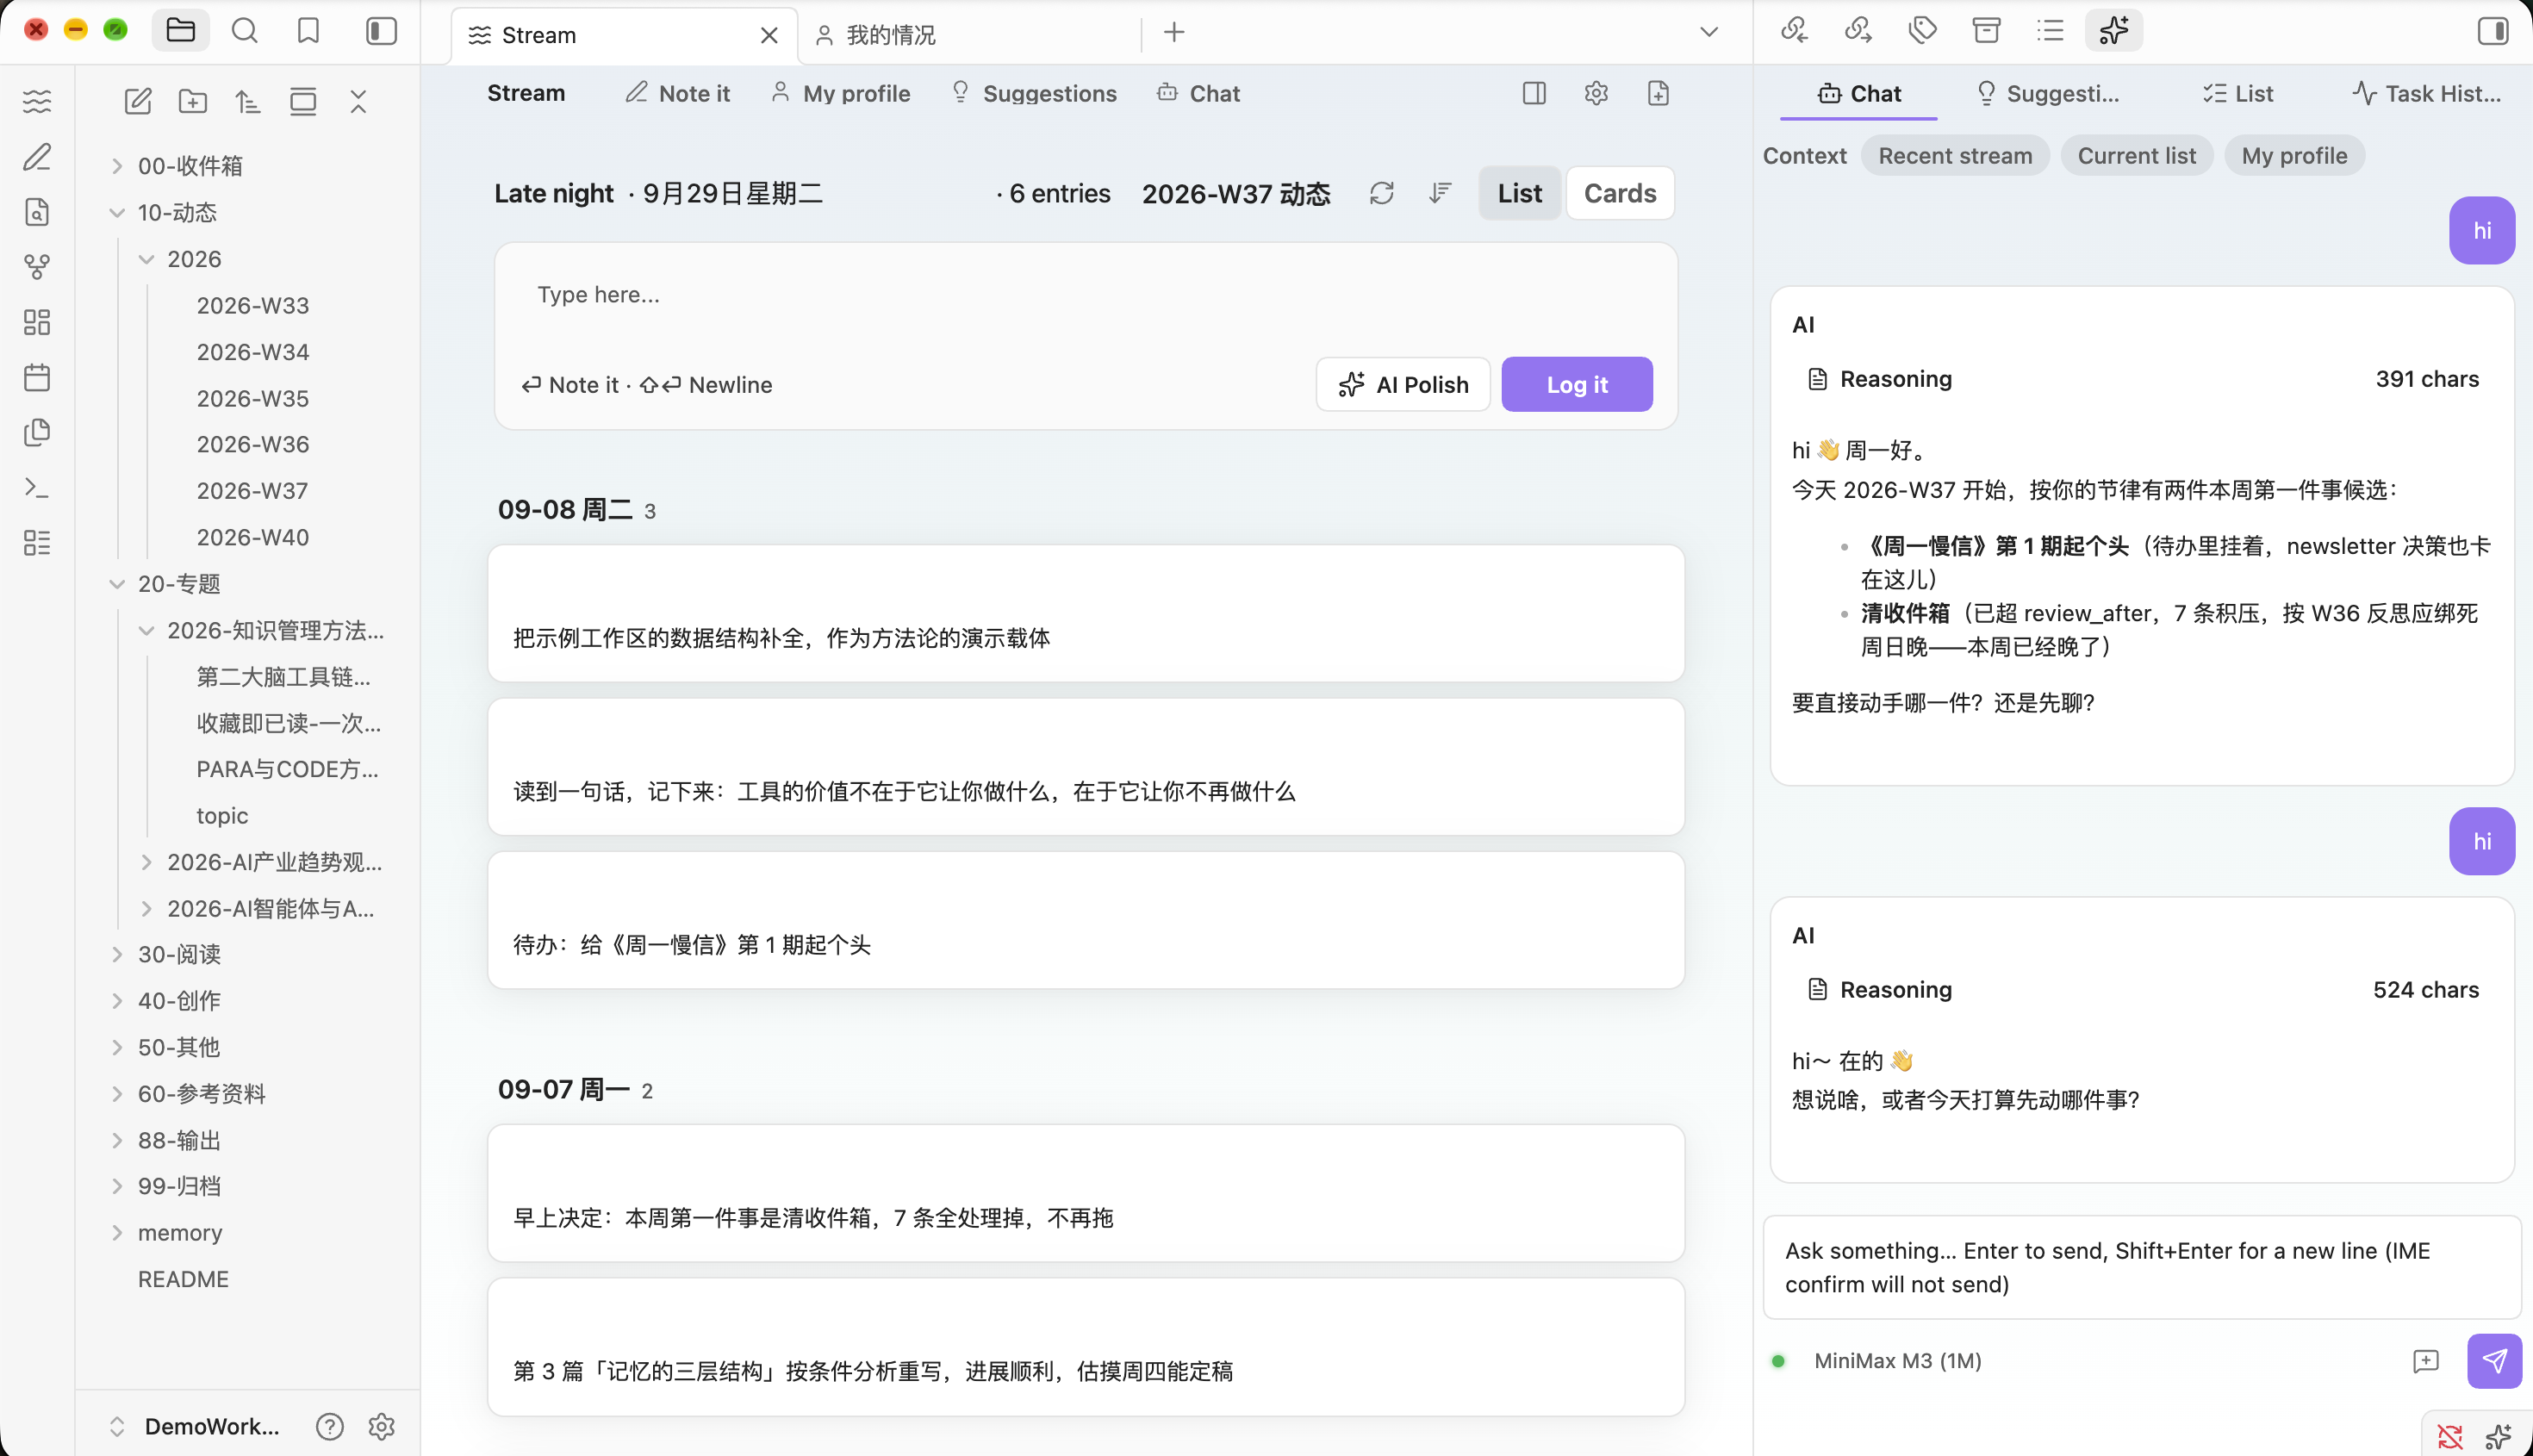
Task: Switch stream view to List
Action: pyautogui.click(x=1519, y=193)
